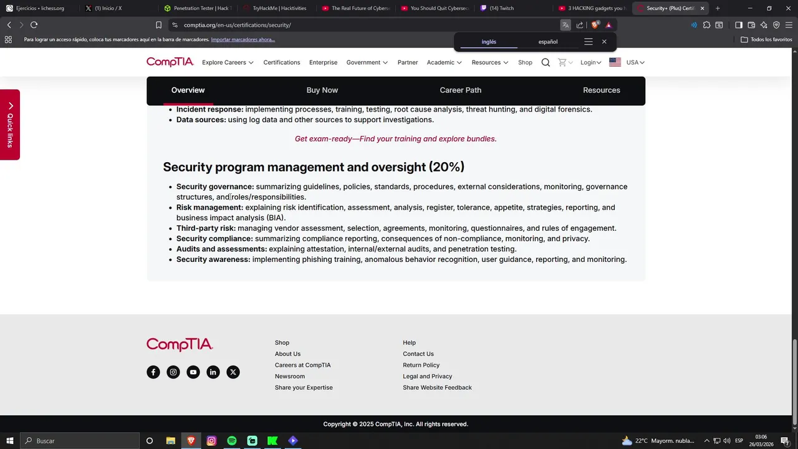Open notification center in system tray
The image size is (798, 449).
785,441
